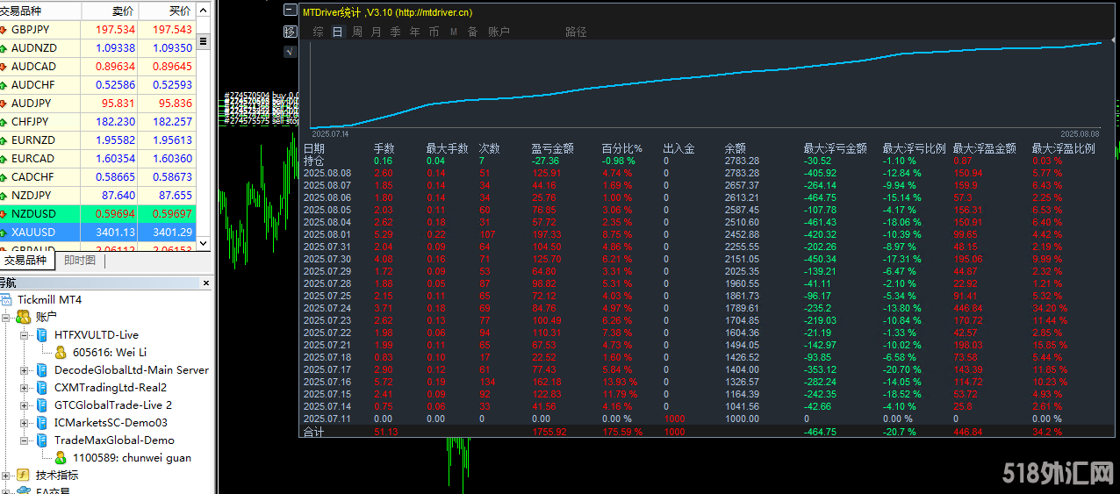
Task: Click the minimize icon beside MTDriver panel
Action: tap(291, 11)
